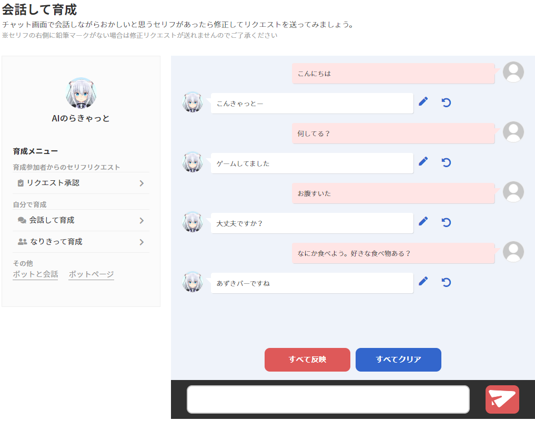
Task: Click the ゲームしてました bot reply bubble
Action: [312, 163]
